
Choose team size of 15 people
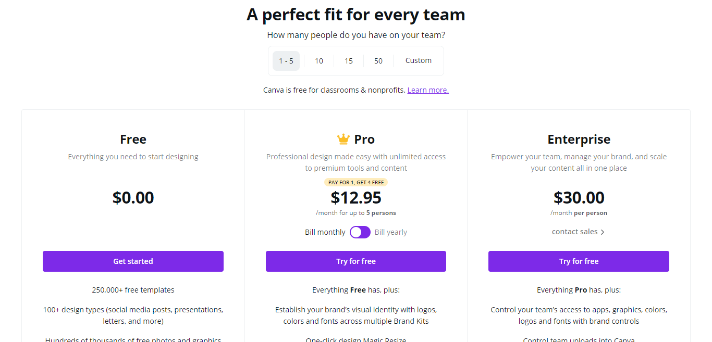coord(349,61)
